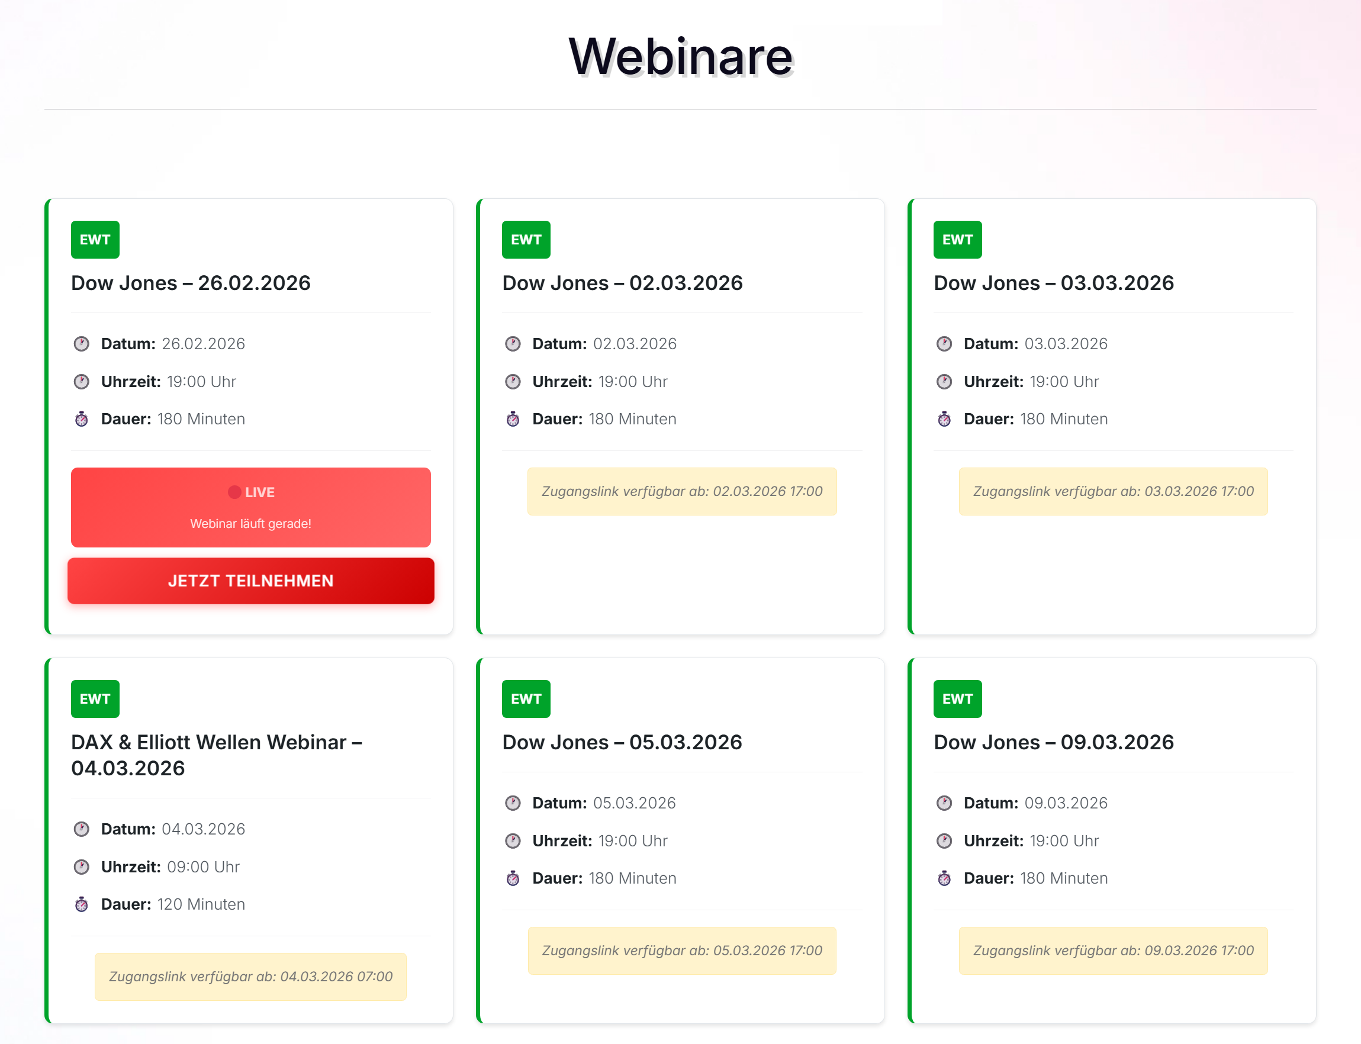The height and width of the screenshot is (1044, 1361).
Task: Click the red LIVE status banner
Action: (250, 507)
